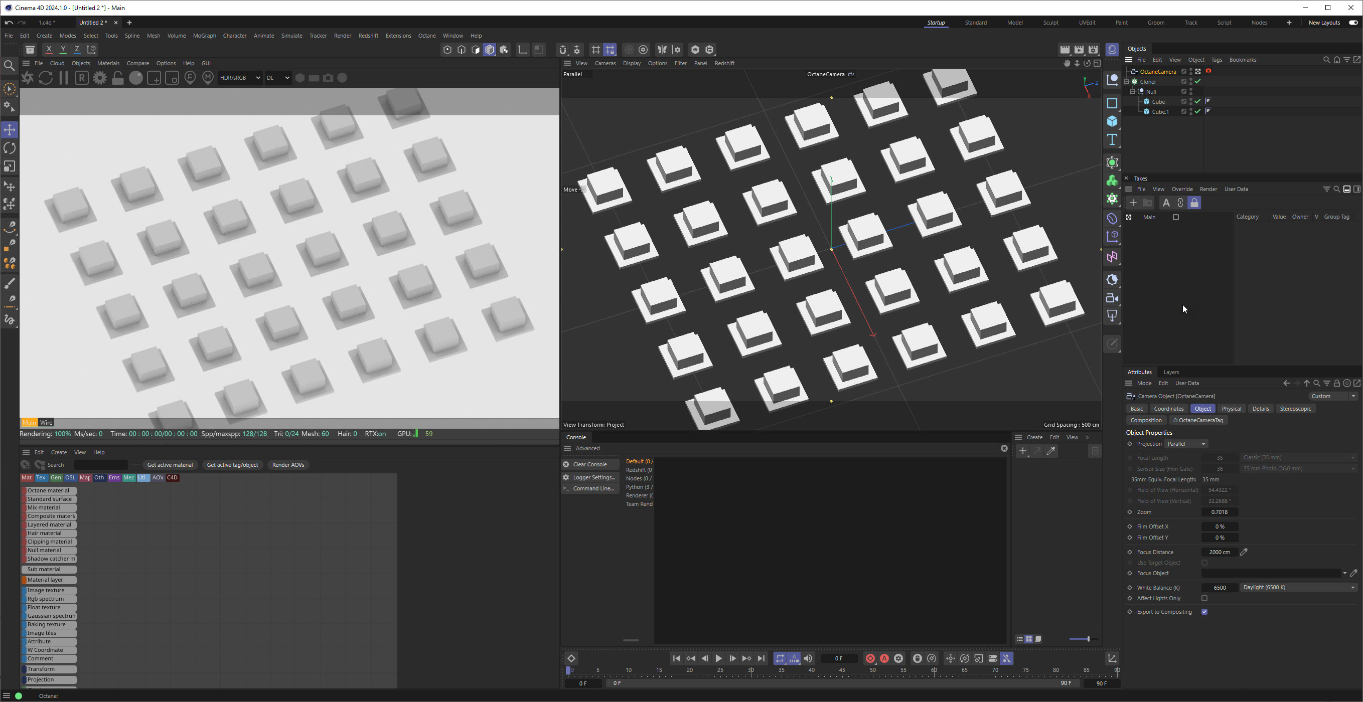This screenshot has width=1363, height=702.
Task: Open the HDR/sRGB color space dropdown
Action: click(240, 78)
